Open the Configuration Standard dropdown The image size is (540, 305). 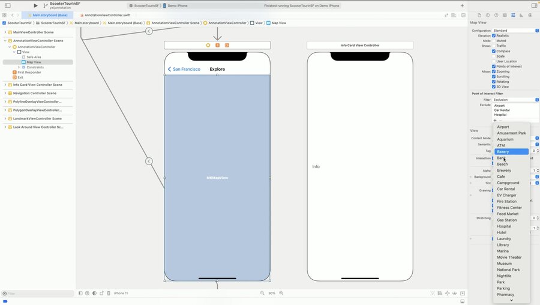pyautogui.click(x=515, y=31)
